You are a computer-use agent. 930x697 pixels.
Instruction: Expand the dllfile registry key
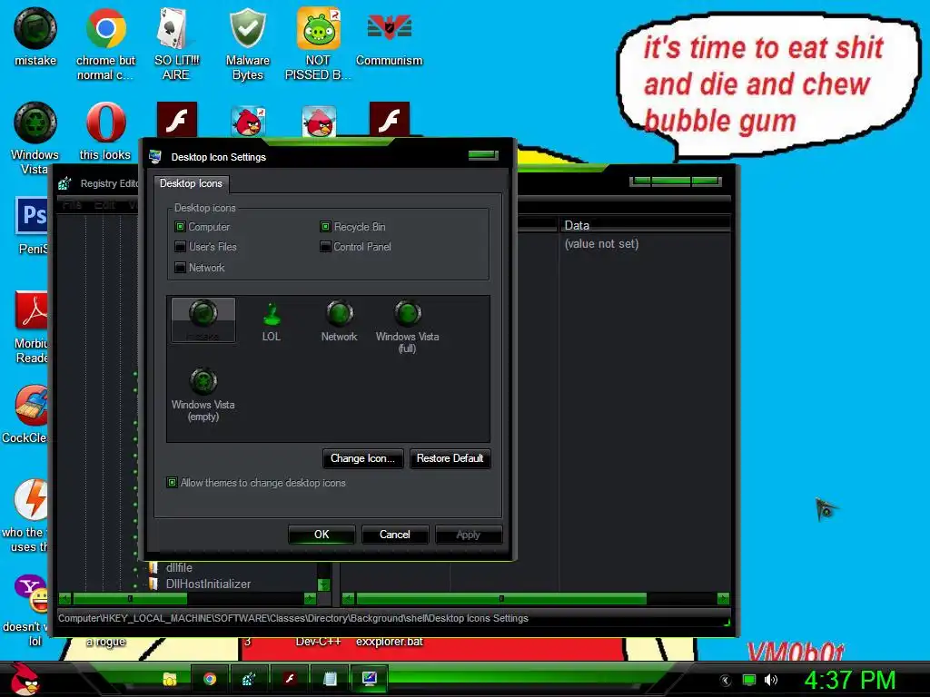point(136,569)
